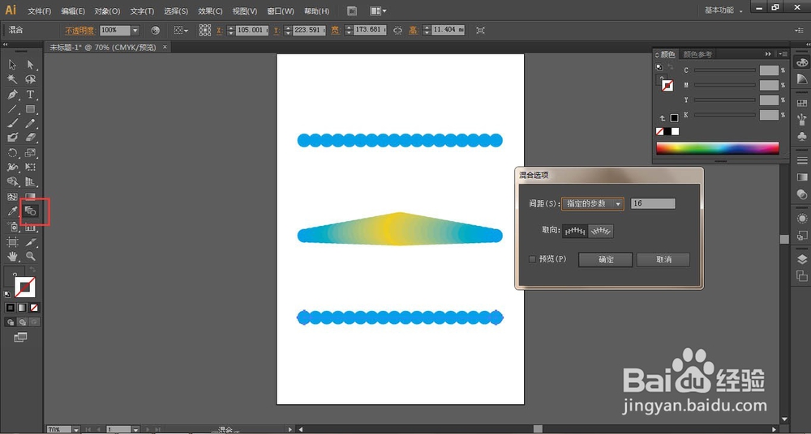The image size is (811, 434).
Task: Select the Eraser tool
Action: click(x=31, y=138)
